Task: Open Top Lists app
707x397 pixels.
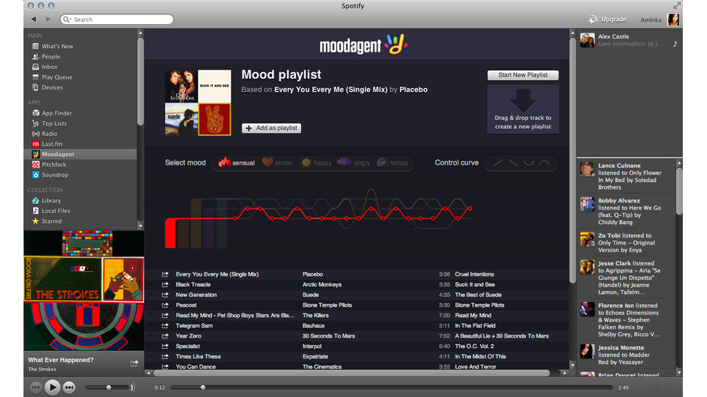Action: [x=49, y=124]
